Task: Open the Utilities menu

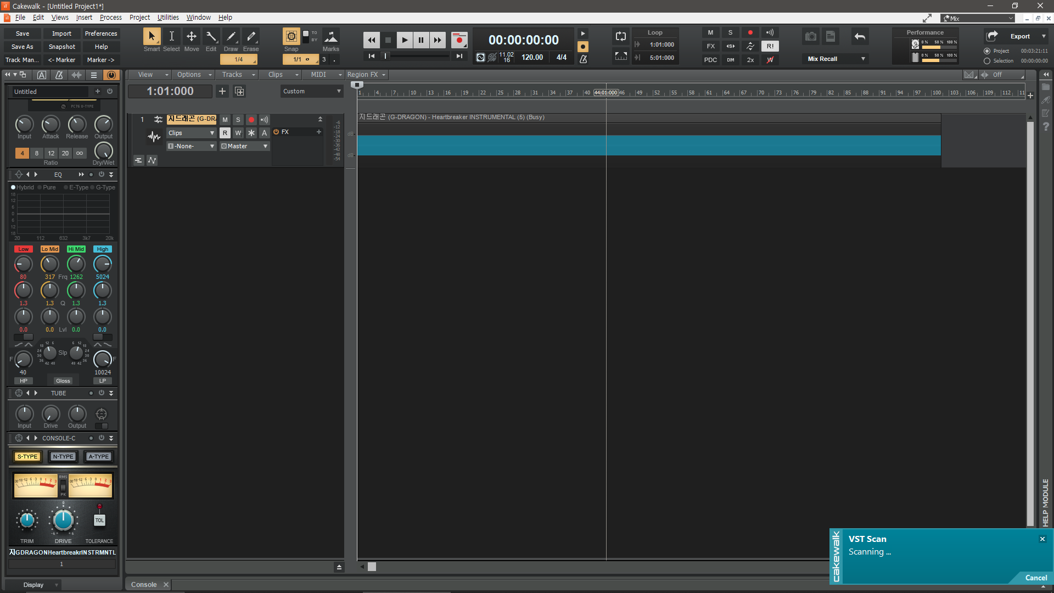Action: (168, 18)
